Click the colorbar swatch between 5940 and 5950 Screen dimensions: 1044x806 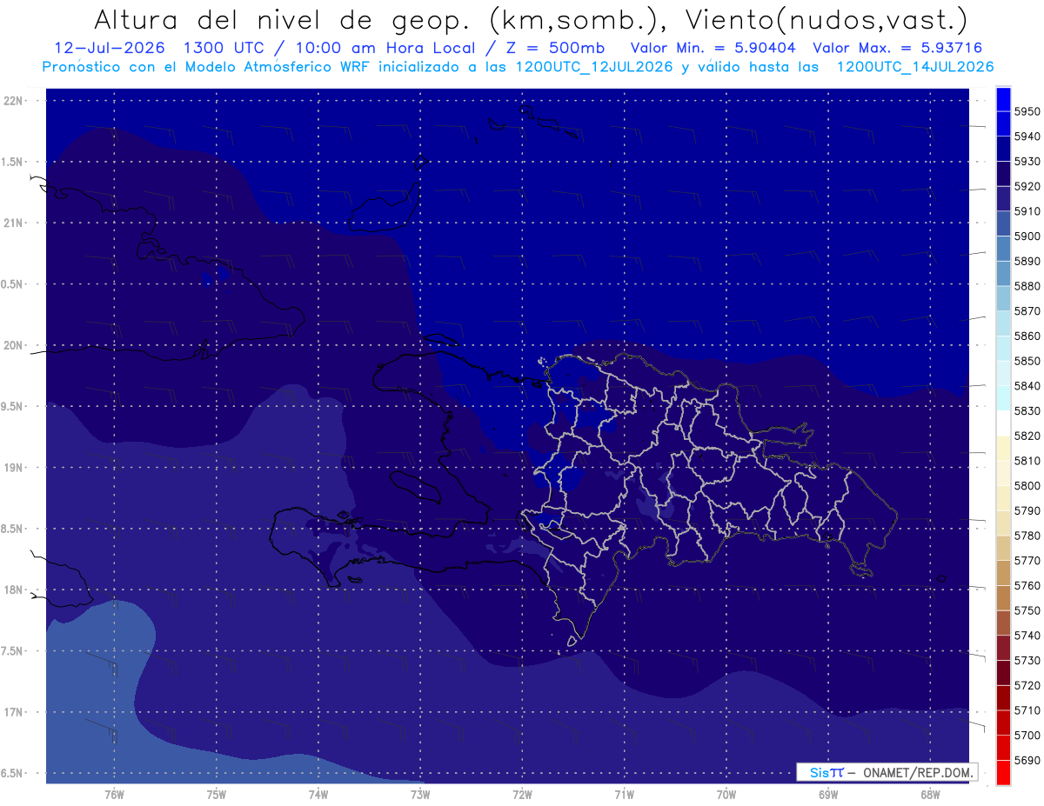[1003, 123]
